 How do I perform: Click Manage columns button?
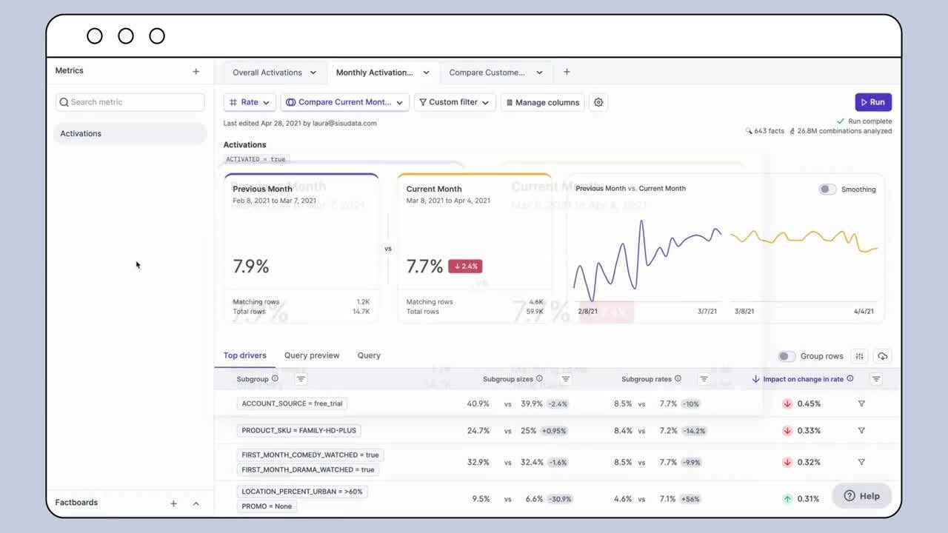point(542,102)
